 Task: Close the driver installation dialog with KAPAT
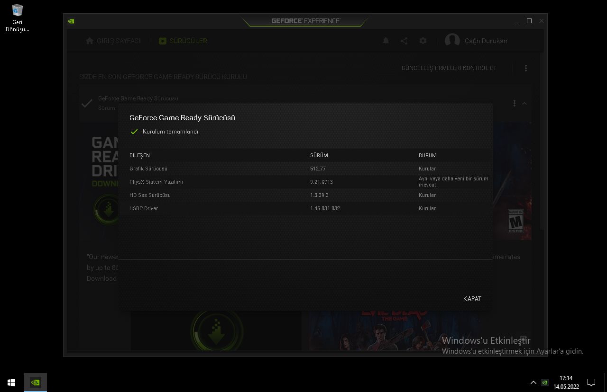point(472,299)
